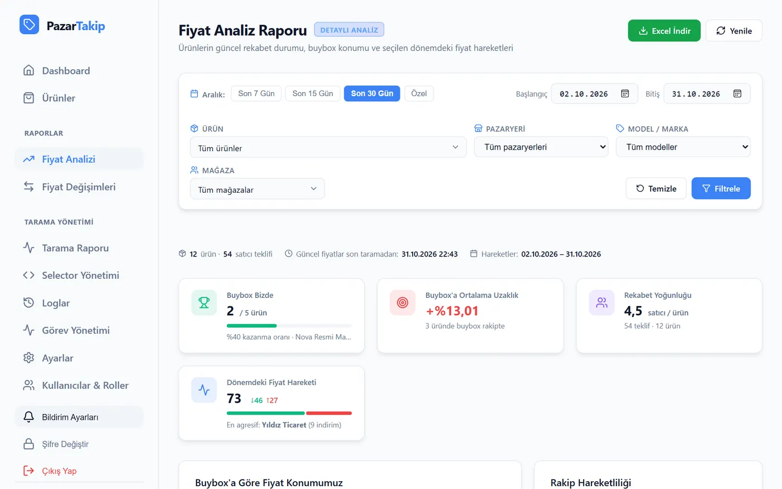Image resolution: width=782 pixels, height=489 pixels.
Task: Download report with Excel İndir button
Action: 664,31
